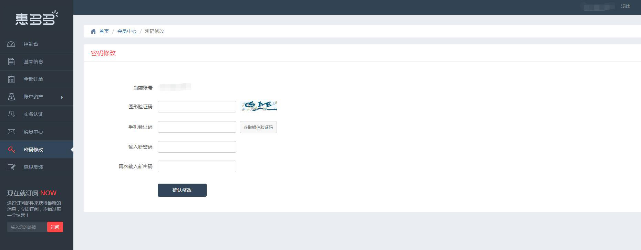Click the 获取短信验证码 button
641x250 pixels.
pos(258,127)
